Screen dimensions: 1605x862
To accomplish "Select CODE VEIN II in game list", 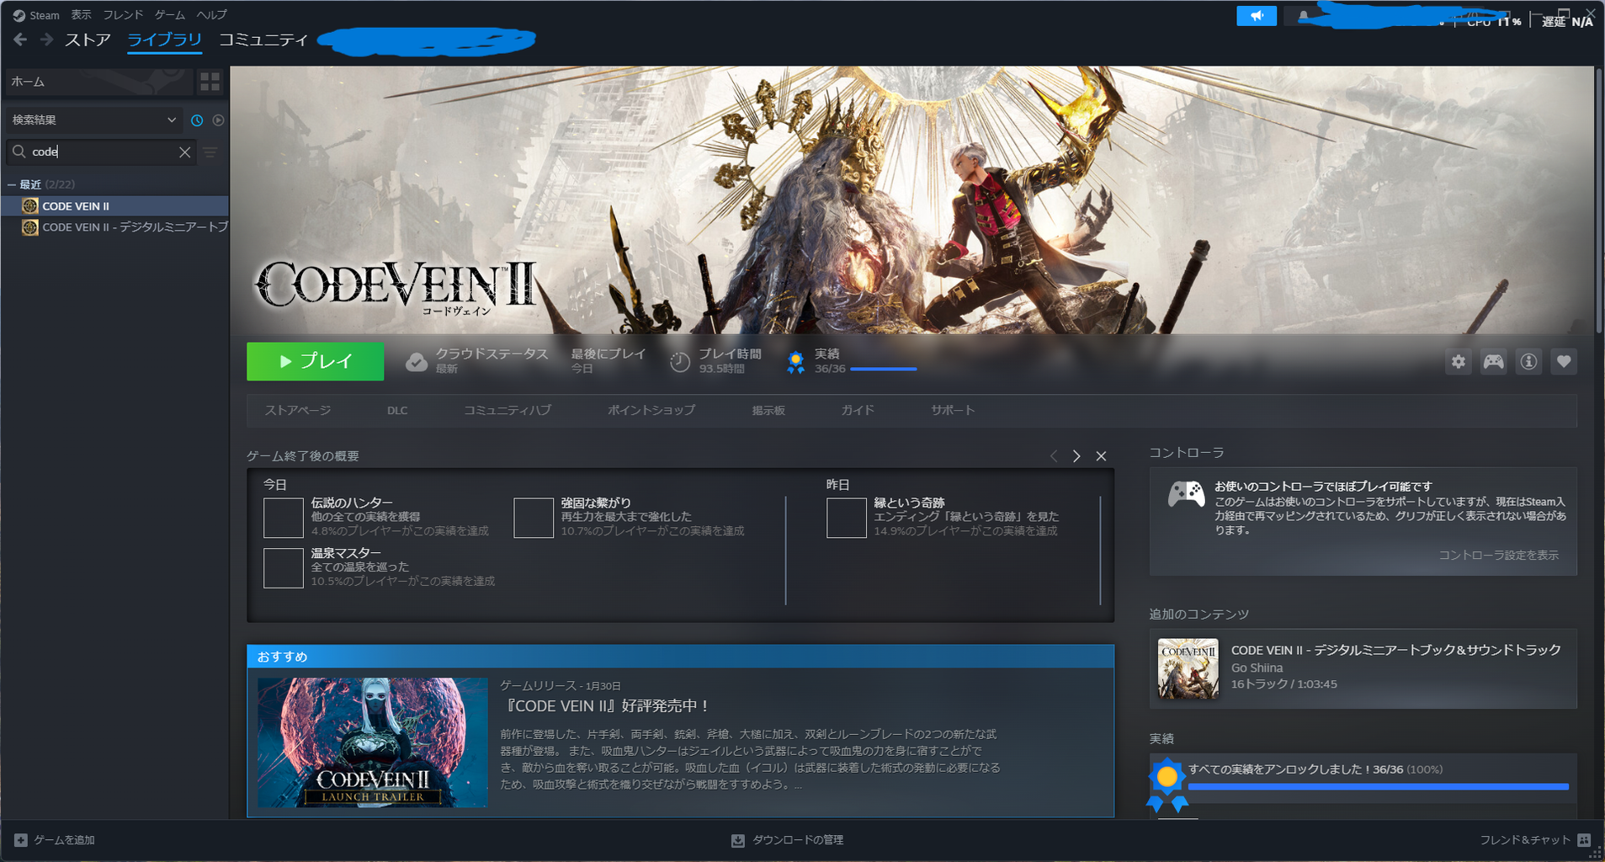I will pyautogui.click(x=114, y=206).
